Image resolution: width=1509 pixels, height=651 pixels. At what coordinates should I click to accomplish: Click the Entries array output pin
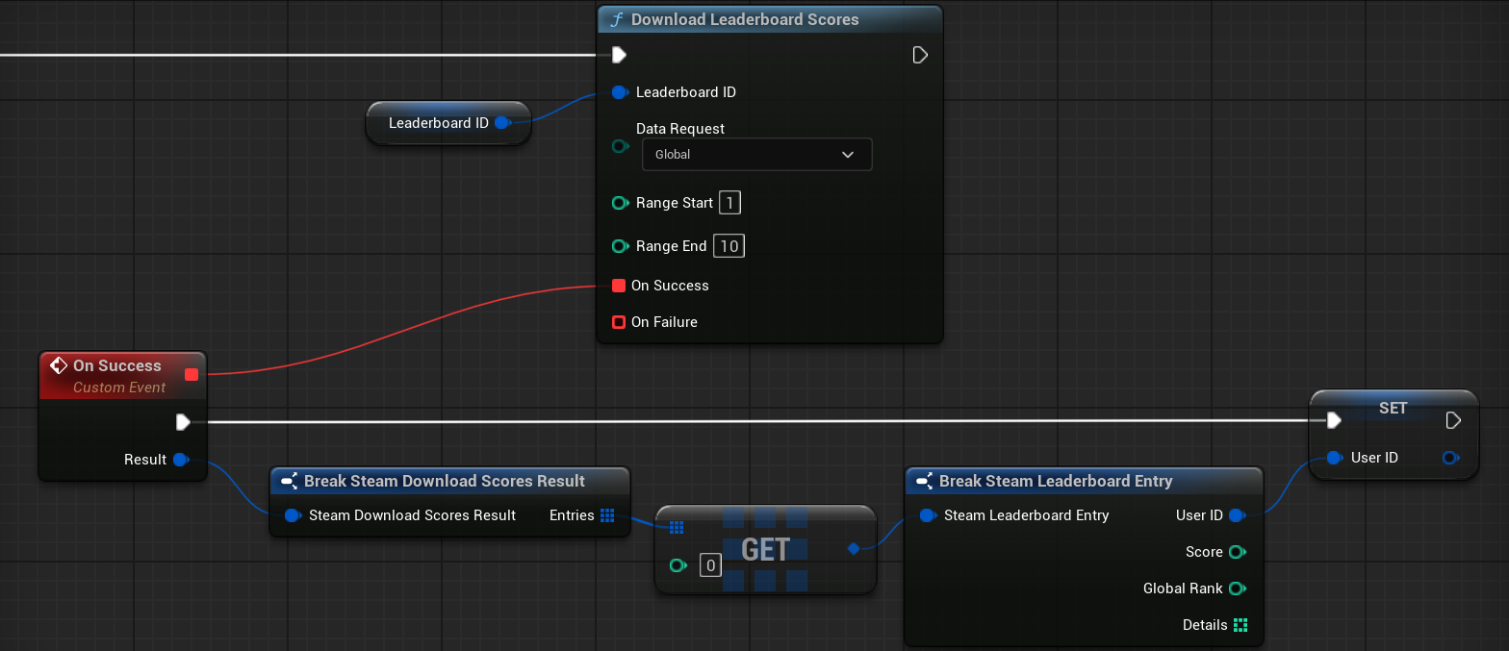click(x=606, y=515)
